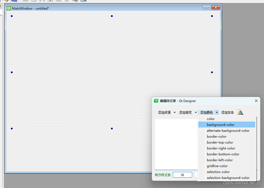Close the MainWindow - untitled* form window
This screenshot has width=264, height=188.
click(216, 7)
